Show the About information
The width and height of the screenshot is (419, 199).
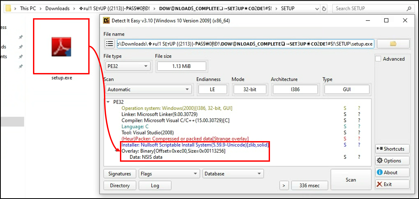(x=392, y=172)
